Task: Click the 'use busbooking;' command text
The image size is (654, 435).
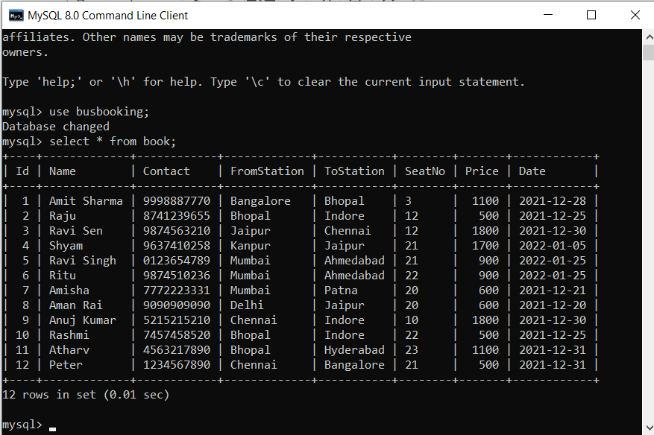Action: [x=99, y=112]
